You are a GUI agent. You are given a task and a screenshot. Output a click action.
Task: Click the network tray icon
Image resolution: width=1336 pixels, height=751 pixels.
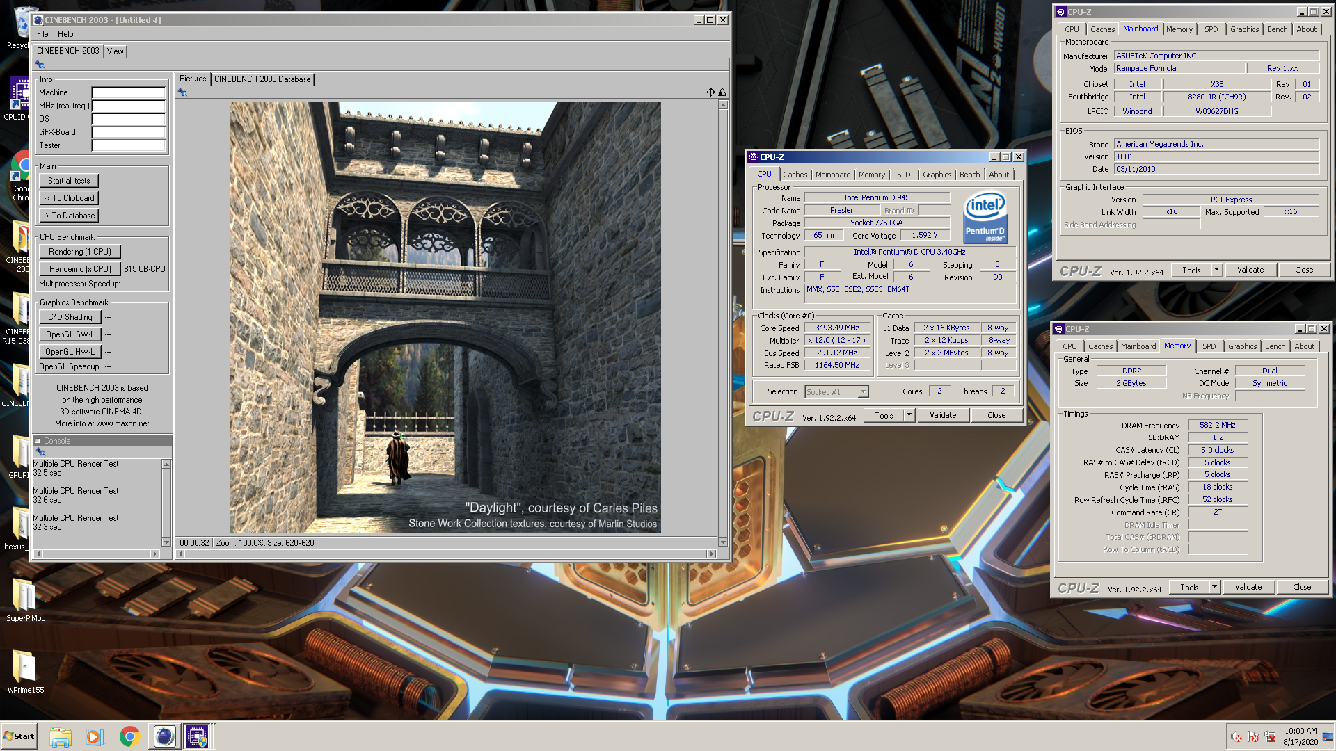click(x=1270, y=736)
